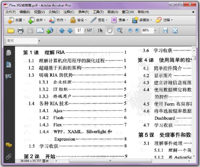Open the Edit (编辑) menu
Viewport: 200px width, 167px height.
(x=25, y=12)
